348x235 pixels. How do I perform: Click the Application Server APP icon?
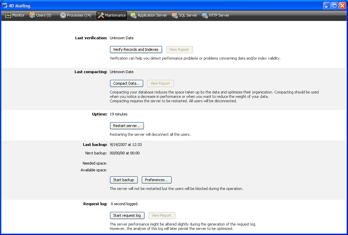click(x=133, y=15)
